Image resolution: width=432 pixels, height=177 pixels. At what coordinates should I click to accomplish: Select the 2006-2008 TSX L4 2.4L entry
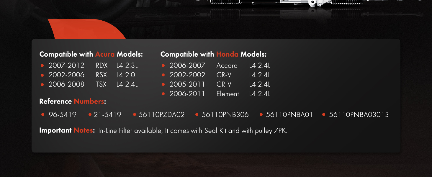click(x=89, y=84)
